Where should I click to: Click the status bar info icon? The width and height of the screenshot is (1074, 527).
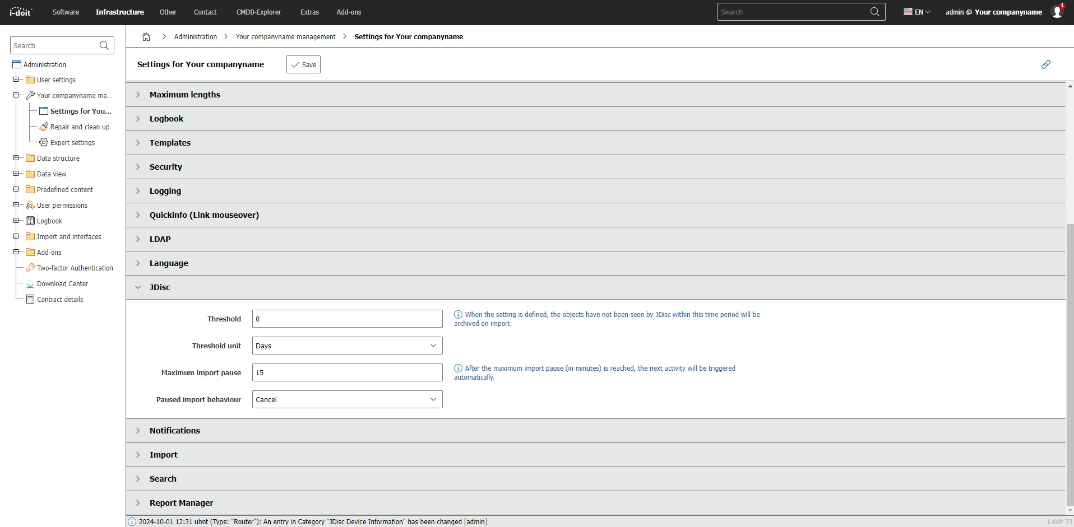132,521
